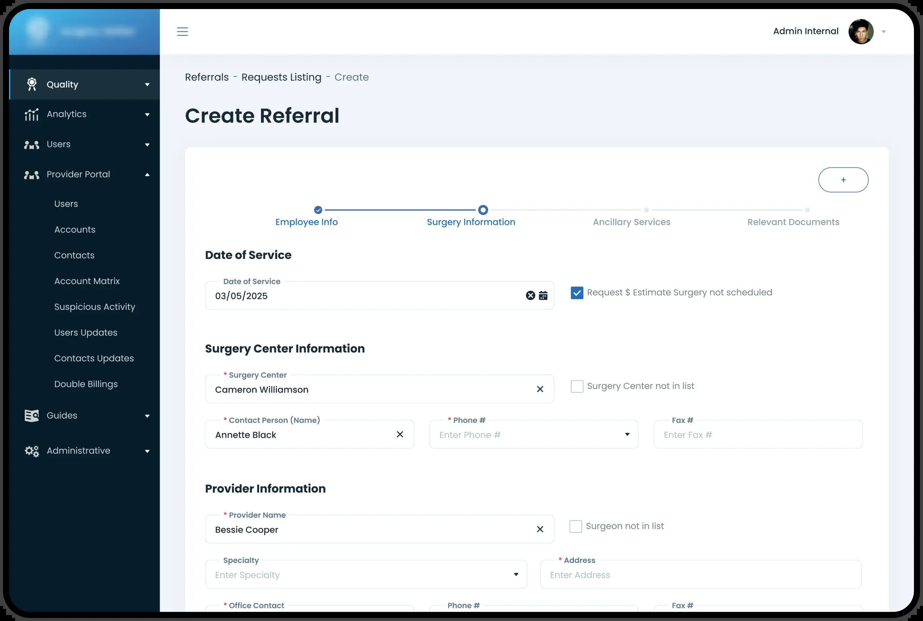The height and width of the screenshot is (621, 923).
Task: Open Account Matrix submenu item
Action: click(87, 281)
